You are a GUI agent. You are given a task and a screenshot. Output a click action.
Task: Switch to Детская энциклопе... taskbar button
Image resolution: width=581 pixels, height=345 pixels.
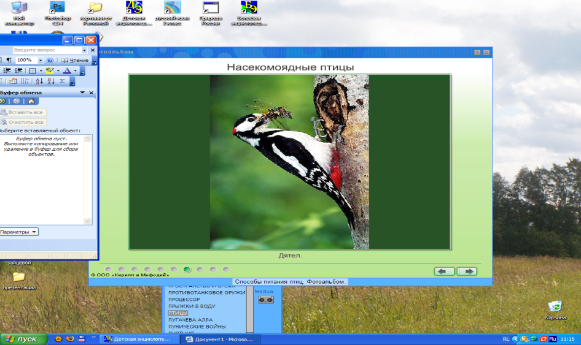(139, 339)
